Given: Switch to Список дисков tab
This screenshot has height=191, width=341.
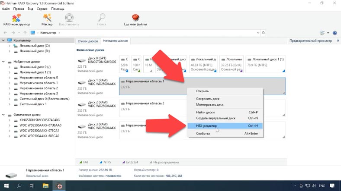Looking at the screenshot, I should pyautogui.click(x=88, y=41).
